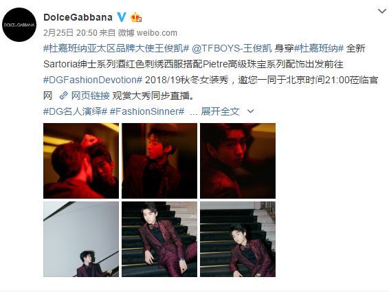The width and height of the screenshot is (389, 297).
Task: Click the paperclip web link icon
Action: coord(64,96)
